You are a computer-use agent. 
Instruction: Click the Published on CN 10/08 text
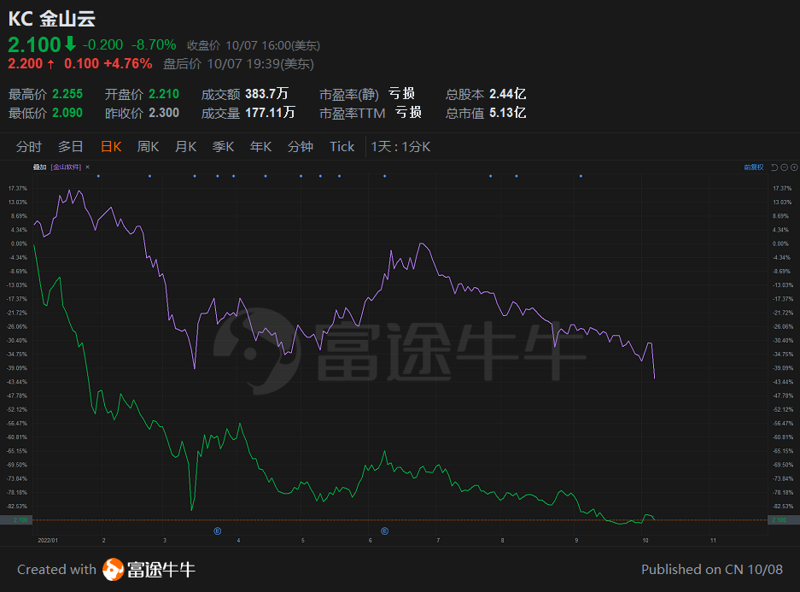point(712,570)
